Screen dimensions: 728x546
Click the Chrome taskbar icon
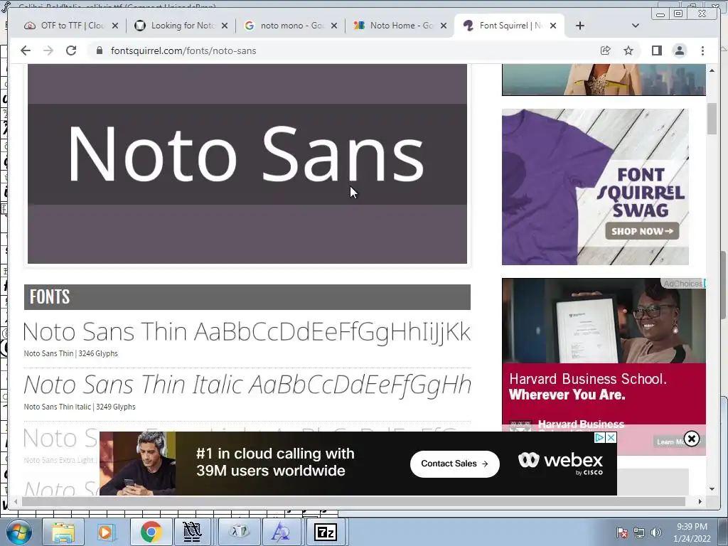click(x=151, y=532)
